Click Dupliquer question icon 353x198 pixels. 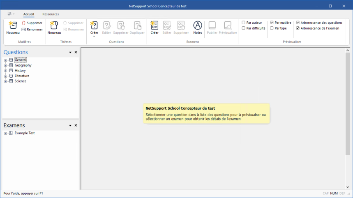coord(137,25)
